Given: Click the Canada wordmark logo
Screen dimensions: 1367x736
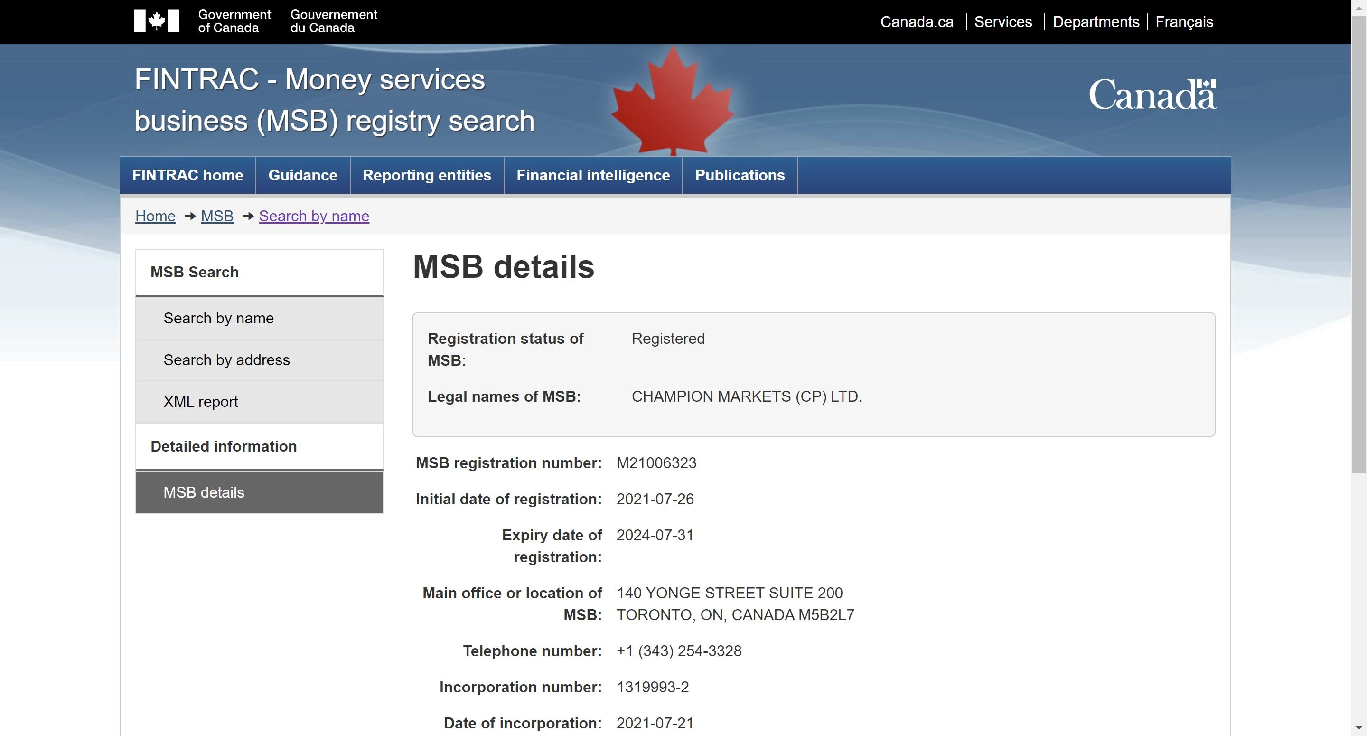Looking at the screenshot, I should (x=1152, y=94).
